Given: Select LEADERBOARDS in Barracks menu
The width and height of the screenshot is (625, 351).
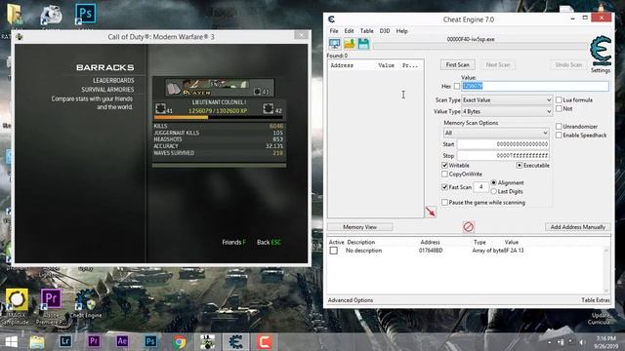Looking at the screenshot, I should click(113, 81).
